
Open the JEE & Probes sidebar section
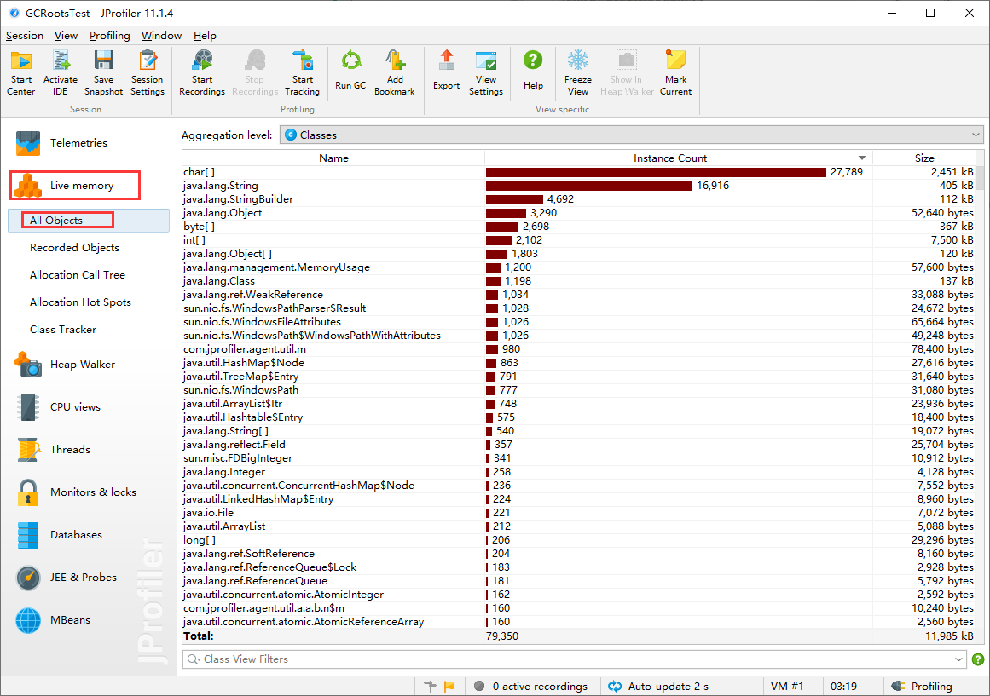(x=67, y=578)
